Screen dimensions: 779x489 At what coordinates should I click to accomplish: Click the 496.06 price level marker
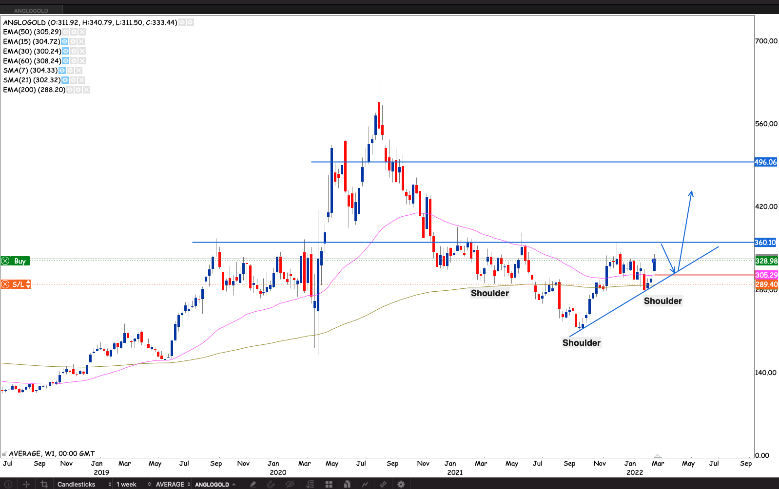click(765, 162)
